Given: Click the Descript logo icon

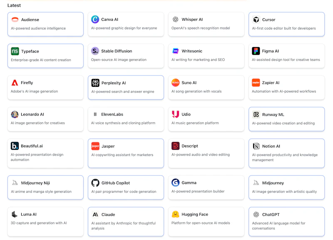Looking at the screenshot, I should point(175,146).
